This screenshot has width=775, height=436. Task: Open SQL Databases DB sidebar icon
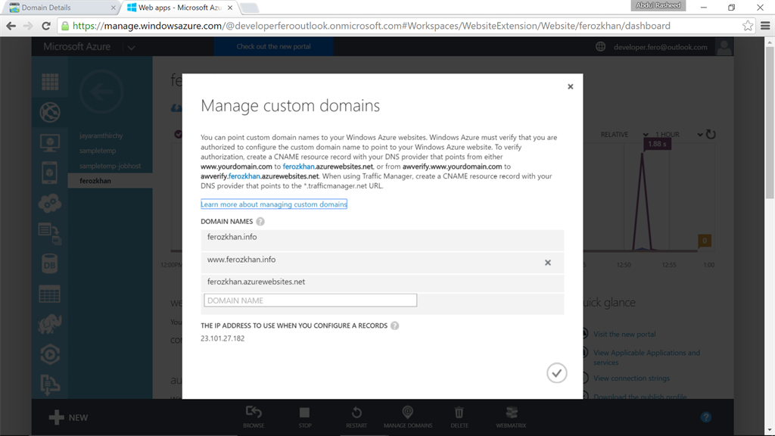50,264
